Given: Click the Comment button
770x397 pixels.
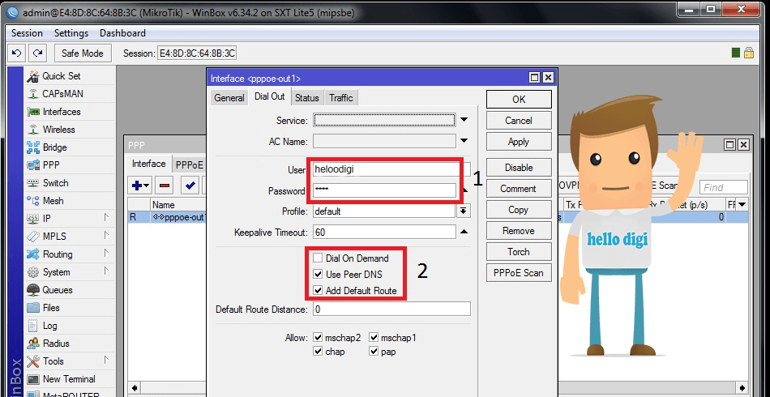Looking at the screenshot, I should pyautogui.click(x=519, y=189).
